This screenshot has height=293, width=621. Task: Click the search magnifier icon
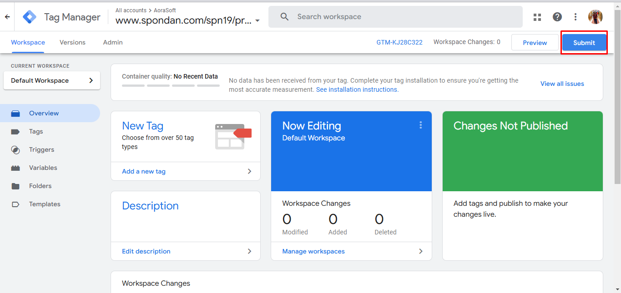tap(285, 17)
